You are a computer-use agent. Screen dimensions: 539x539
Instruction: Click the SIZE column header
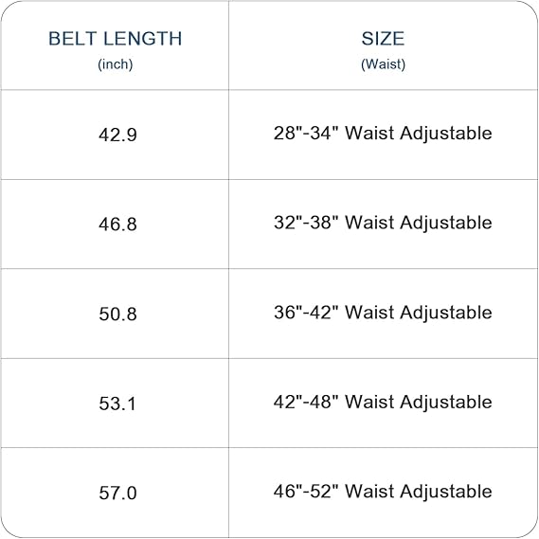pos(383,39)
